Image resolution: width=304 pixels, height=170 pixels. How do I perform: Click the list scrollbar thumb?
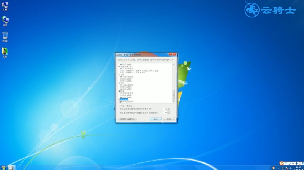(173, 95)
